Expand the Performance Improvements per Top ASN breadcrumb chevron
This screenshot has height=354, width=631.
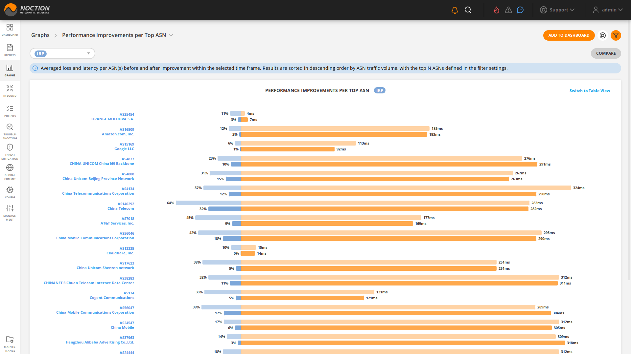(x=171, y=35)
